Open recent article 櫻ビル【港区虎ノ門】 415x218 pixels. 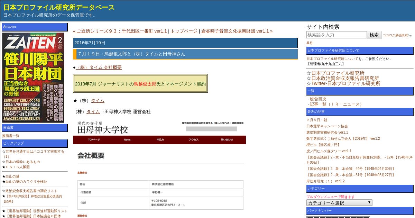click(x=323, y=145)
